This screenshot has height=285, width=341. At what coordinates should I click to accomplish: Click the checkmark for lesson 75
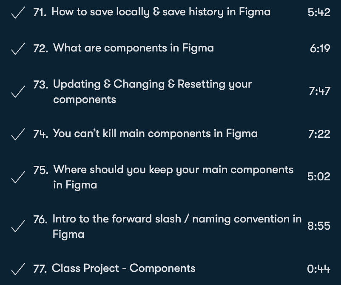point(17,178)
